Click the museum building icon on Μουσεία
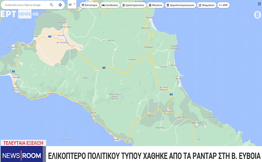Image resolution: width=262 pixels, height=162 pixels. [150, 5]
